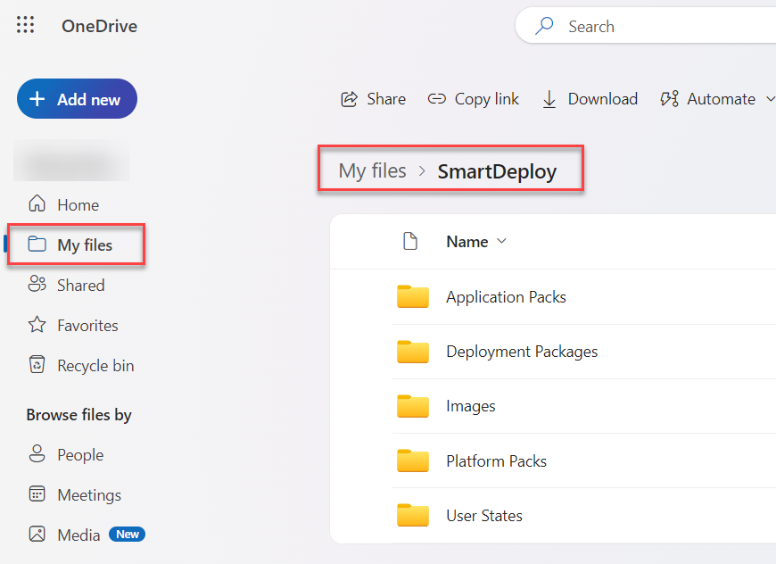Viewport: 776px width, 564px height.
Task: Select My files in sidebar
Action: click(85, 245)
